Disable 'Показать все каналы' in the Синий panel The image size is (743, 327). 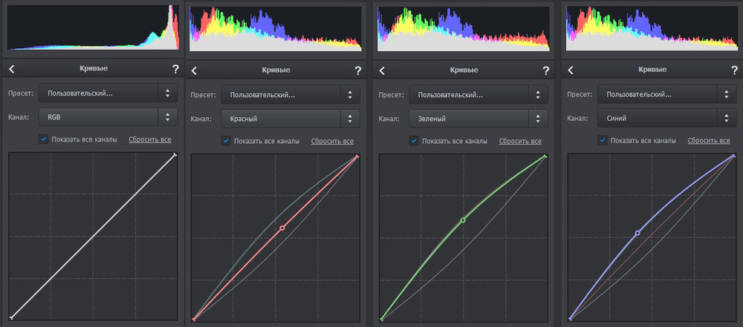click(x=603, y=141)
